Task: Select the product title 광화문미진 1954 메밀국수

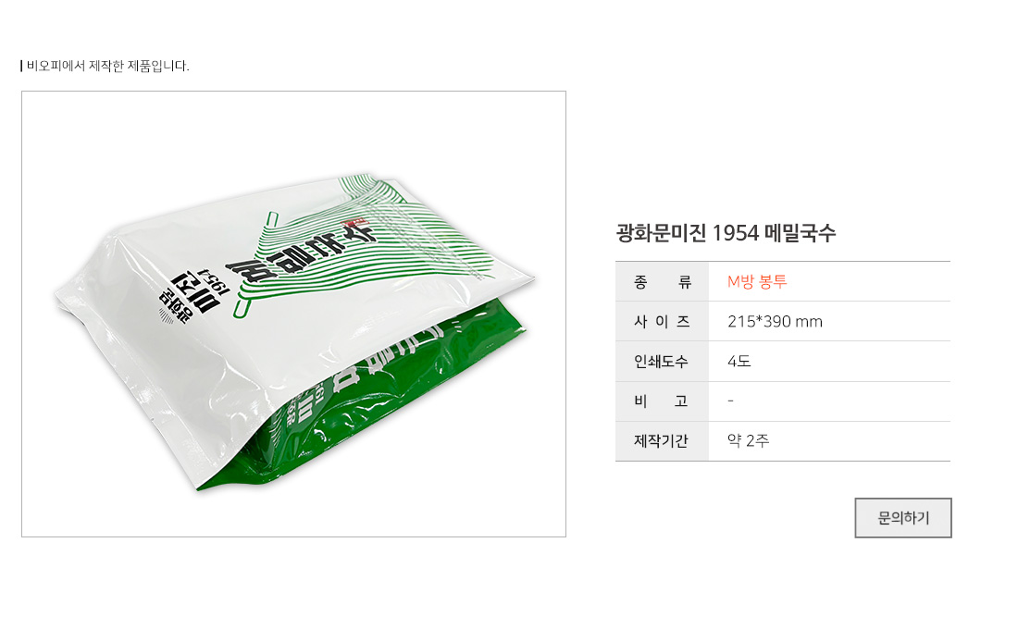Action: coord(726,232)
